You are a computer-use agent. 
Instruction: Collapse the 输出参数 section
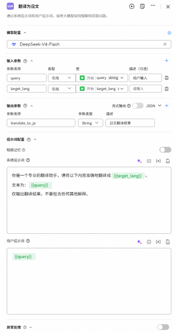(x=32, y=106)
